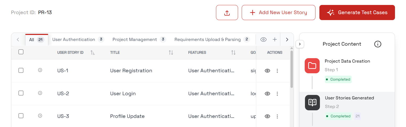Click the TITLE column header label
The width and height of the screenshot is (406, 127).
(x=115, y=52)
